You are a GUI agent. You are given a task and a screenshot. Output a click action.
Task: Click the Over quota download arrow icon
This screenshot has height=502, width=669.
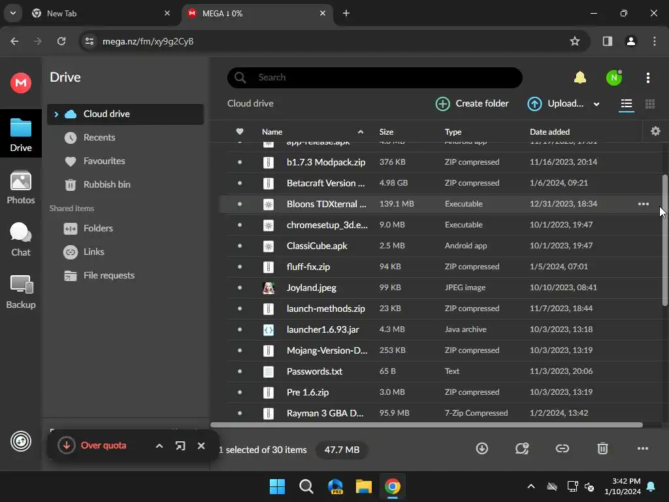tap(67, 446)
